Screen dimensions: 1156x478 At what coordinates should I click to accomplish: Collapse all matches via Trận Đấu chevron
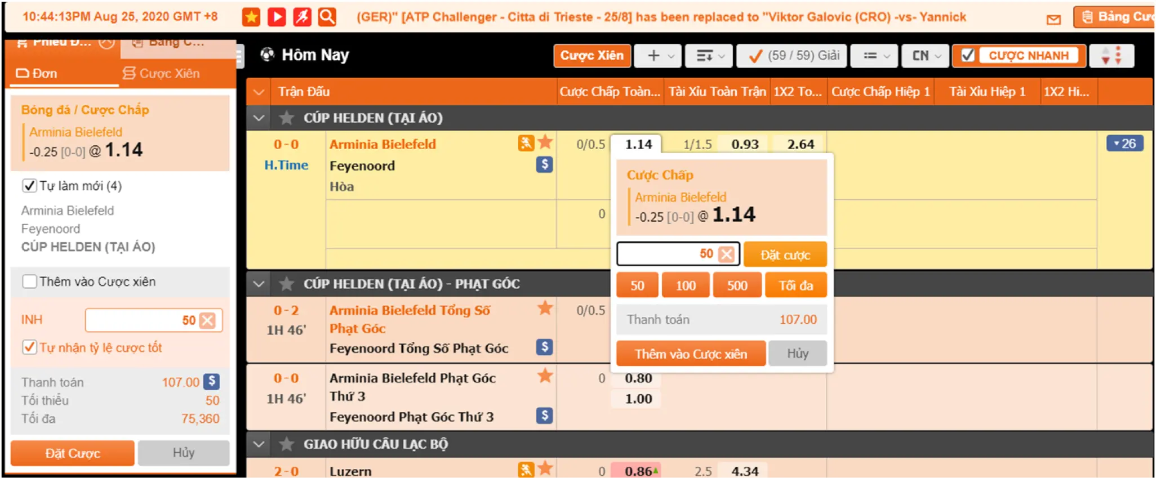259,92
